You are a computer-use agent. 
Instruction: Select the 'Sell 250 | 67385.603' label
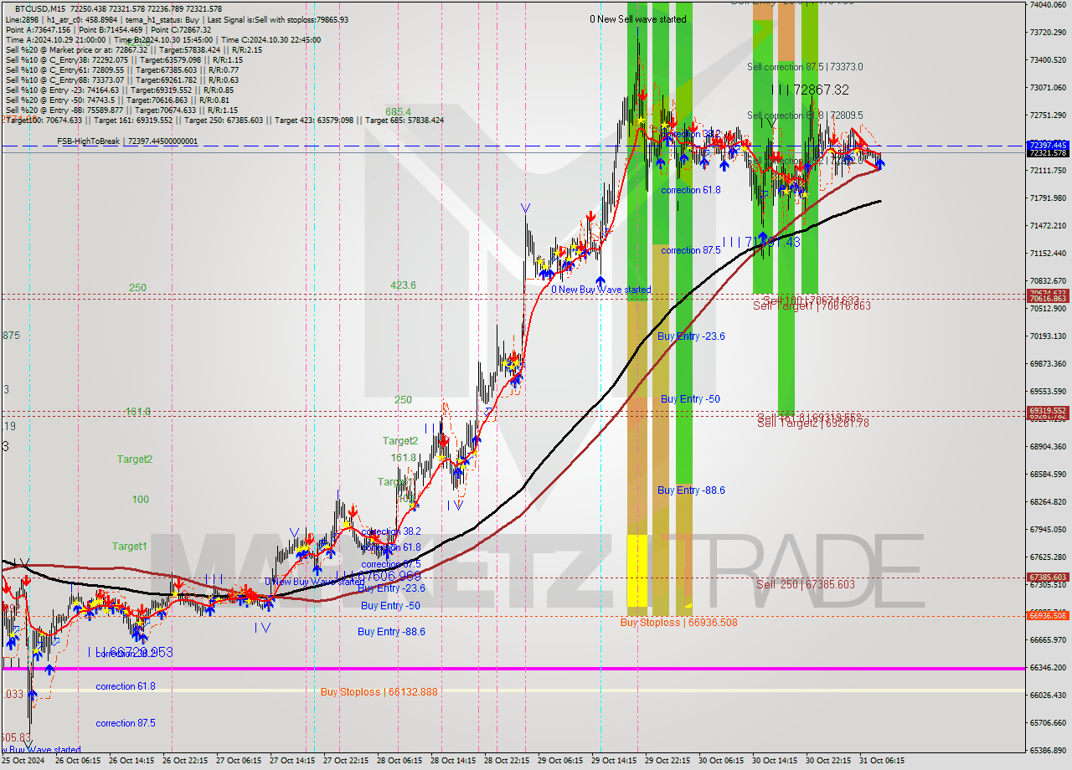(x=806, y=584)
